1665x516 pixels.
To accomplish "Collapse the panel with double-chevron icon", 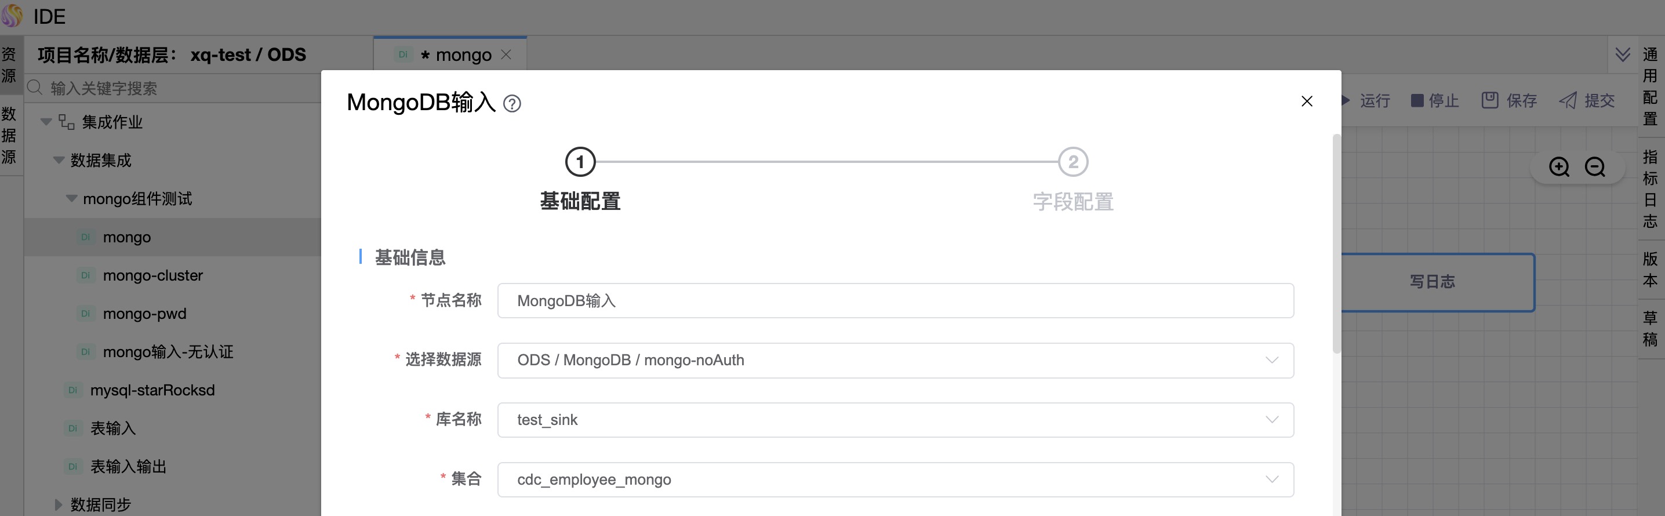I will tap(1622, 54).
